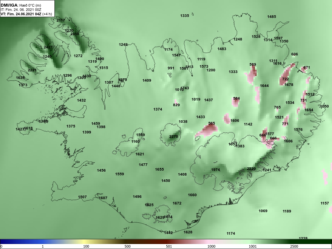
Task: Click the 1000 tick on colour scale
Action: click(x=211, y=246)
